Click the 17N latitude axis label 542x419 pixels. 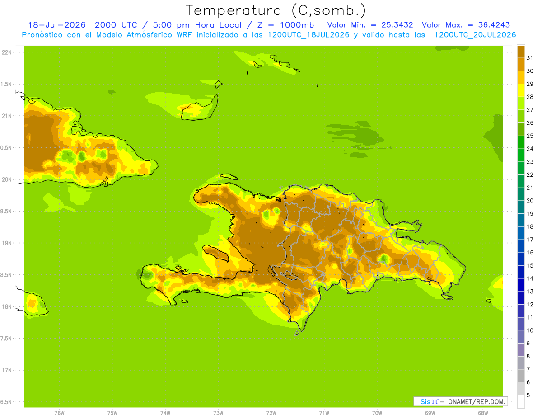pyautogui.click(x=8, y=370)
